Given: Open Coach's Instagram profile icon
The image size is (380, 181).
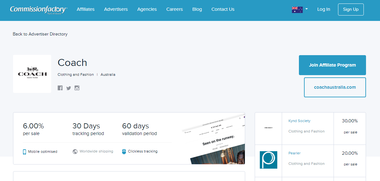Looking at the screenshot, I should coord(77,88).
